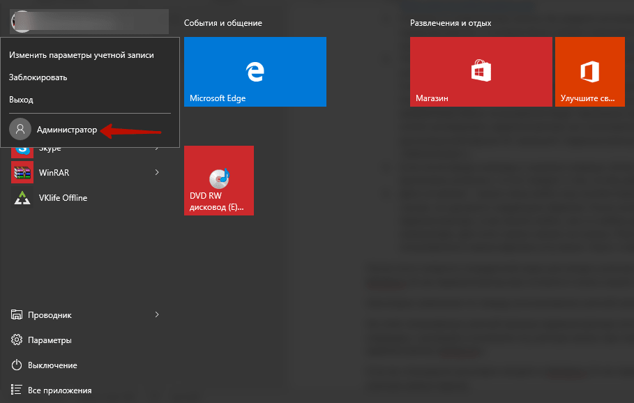634x403 pixels.
Task: Launch VKlife Offline from the list
Action: pyautogui.click(x=63, y=197)
